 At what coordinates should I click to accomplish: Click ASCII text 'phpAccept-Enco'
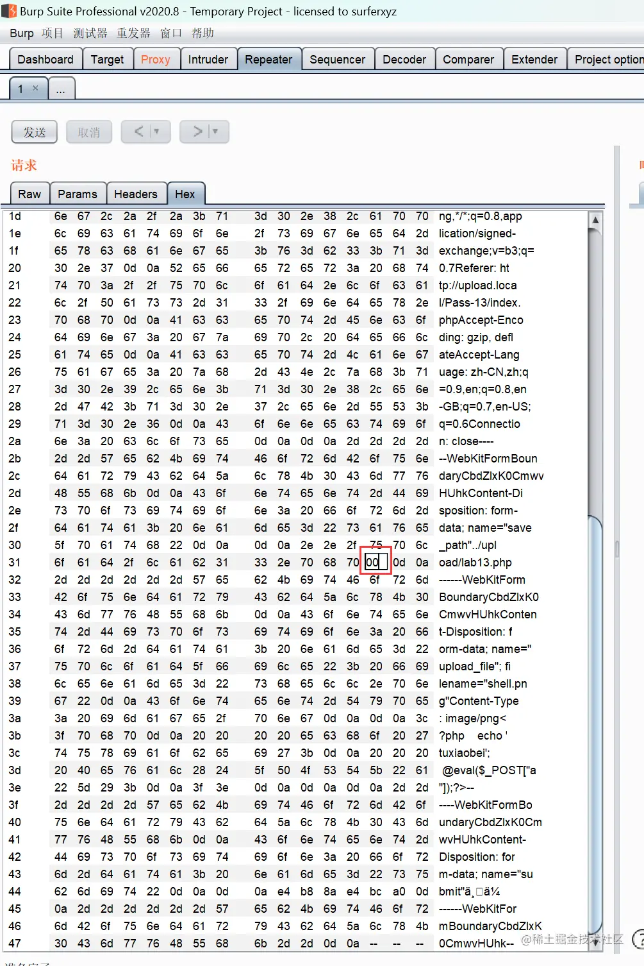(481, 320)
